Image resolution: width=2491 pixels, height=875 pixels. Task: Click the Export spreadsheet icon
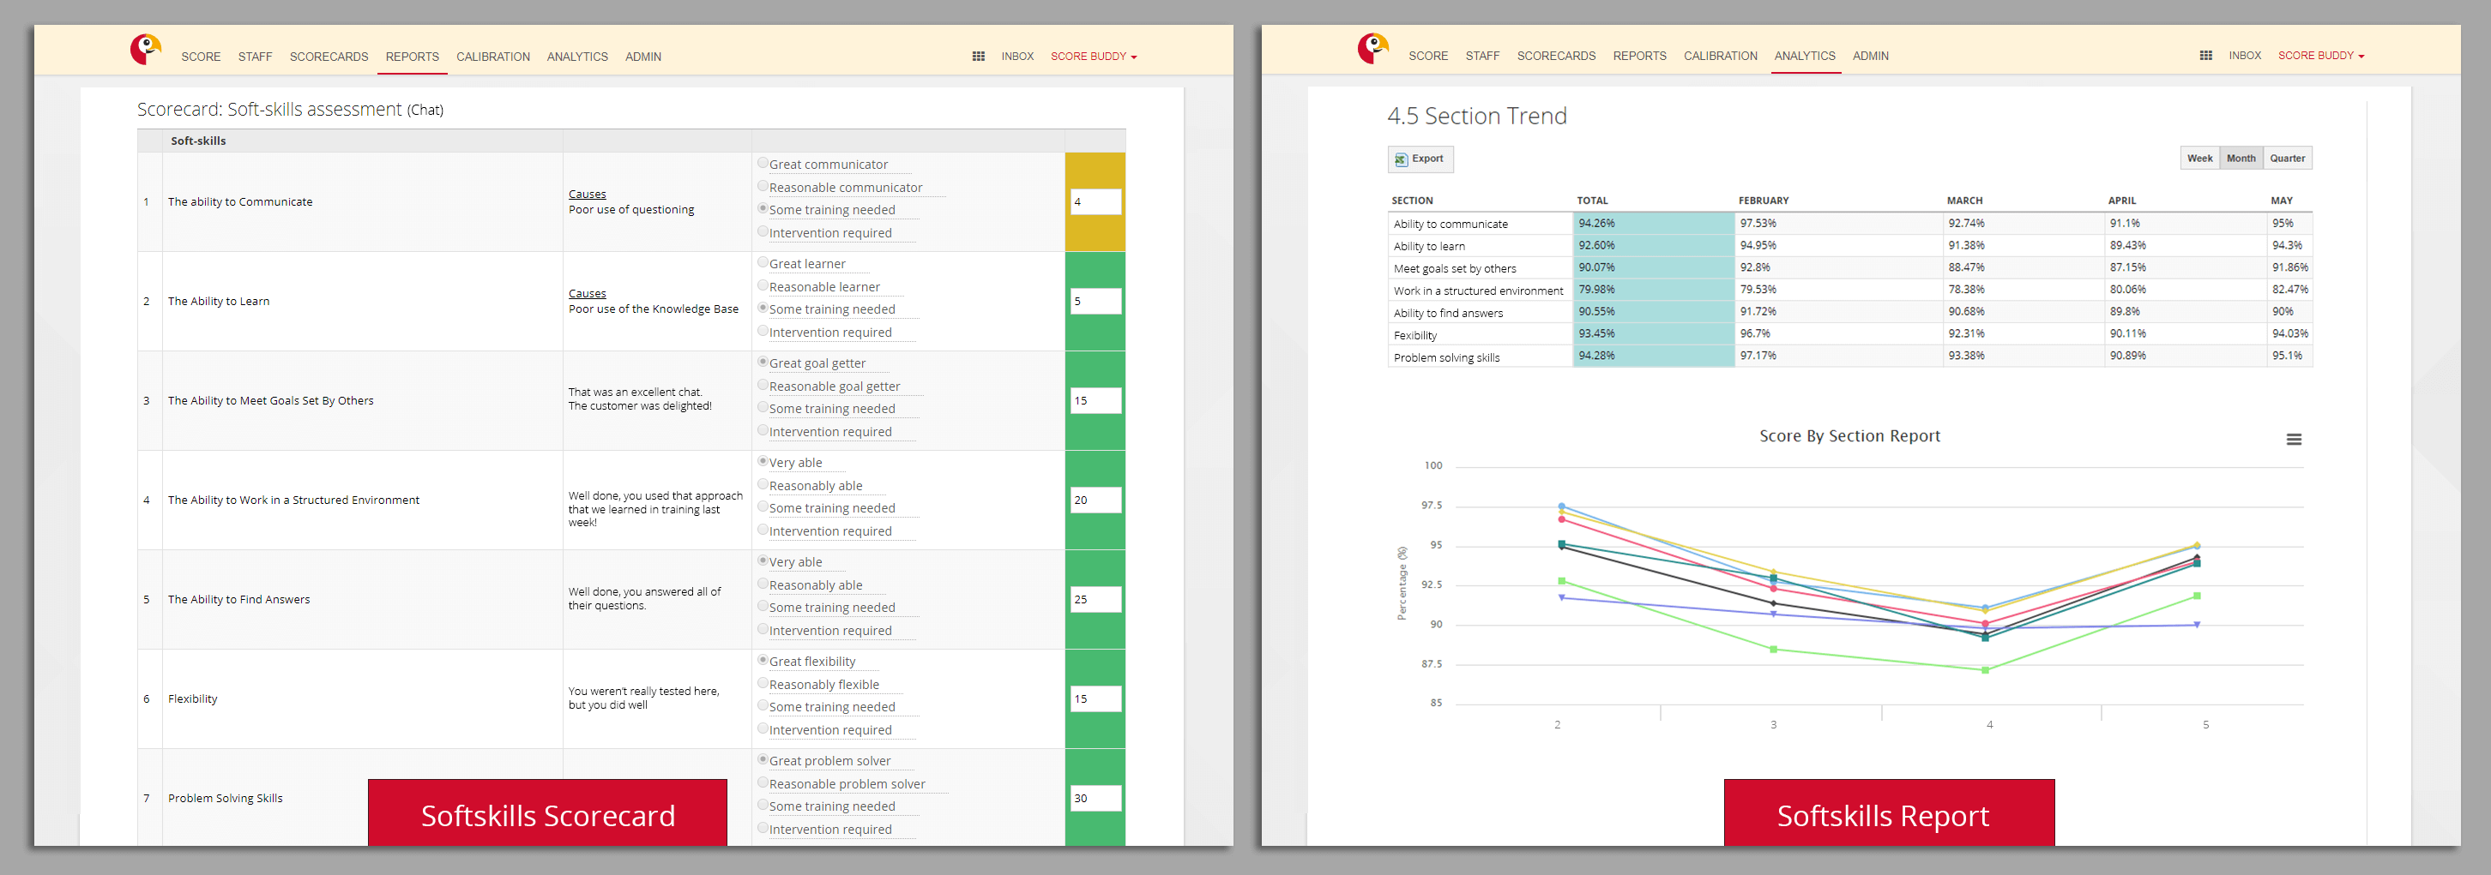pyautogui.click(x=1402, y=159)
